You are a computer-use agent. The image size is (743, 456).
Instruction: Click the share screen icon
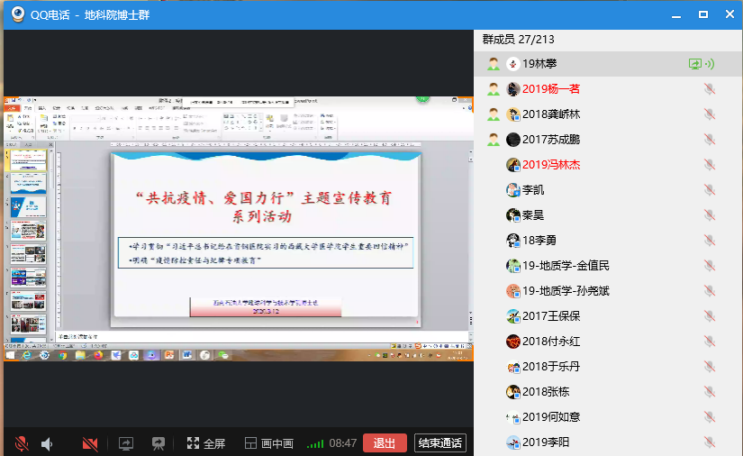[126, 443]
